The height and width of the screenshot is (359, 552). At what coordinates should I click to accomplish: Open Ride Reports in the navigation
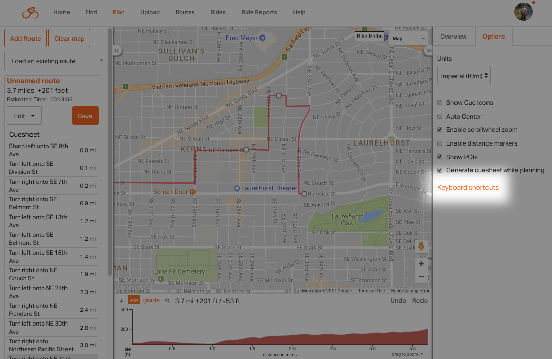point(259,12)
